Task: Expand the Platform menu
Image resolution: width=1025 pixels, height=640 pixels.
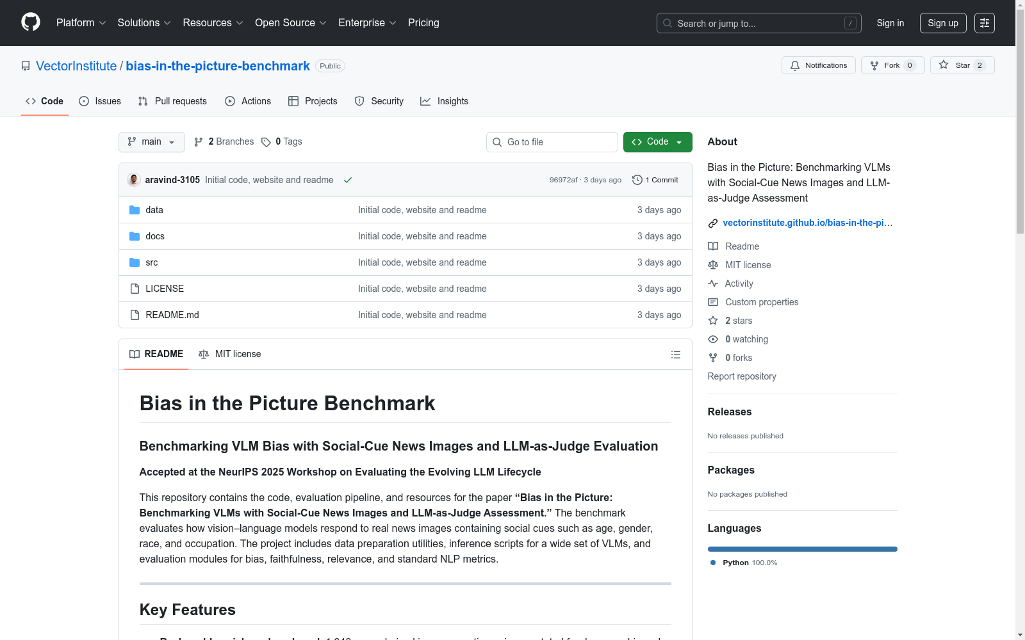Action: (81, 23)
